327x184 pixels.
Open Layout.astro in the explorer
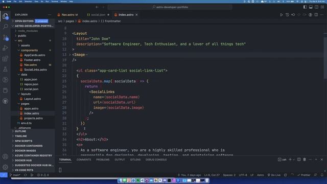point(32,99)
